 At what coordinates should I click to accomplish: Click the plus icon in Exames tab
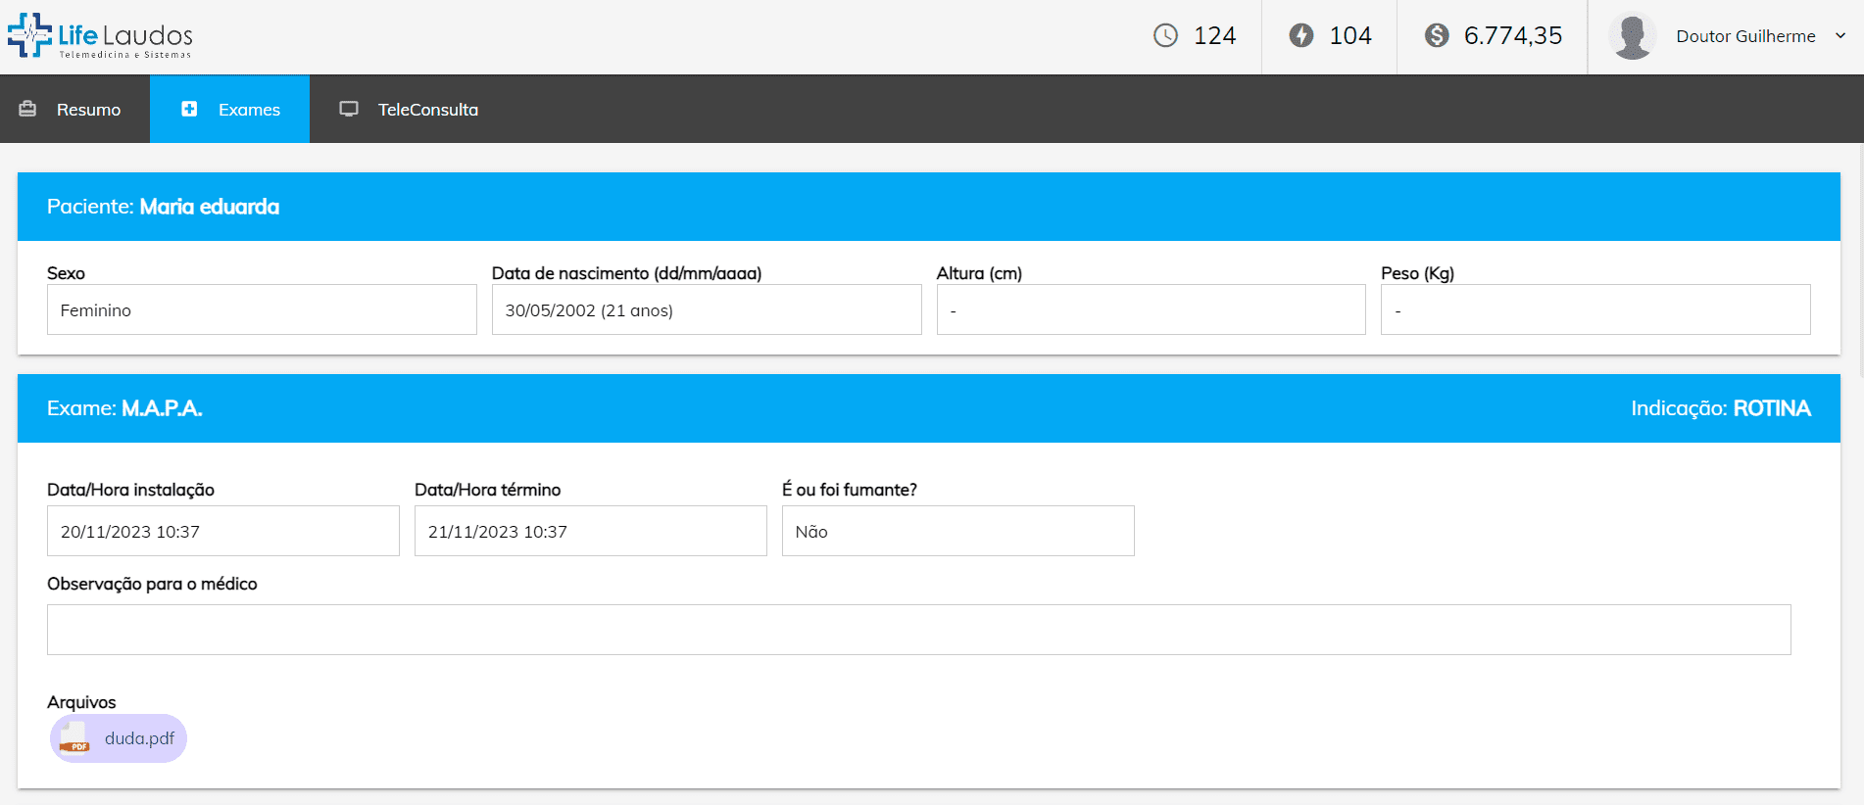[x=189, y=109]
